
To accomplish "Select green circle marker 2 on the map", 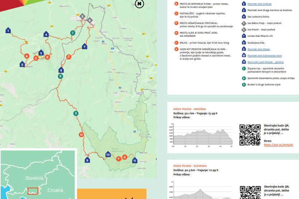I will coord(61,76).
